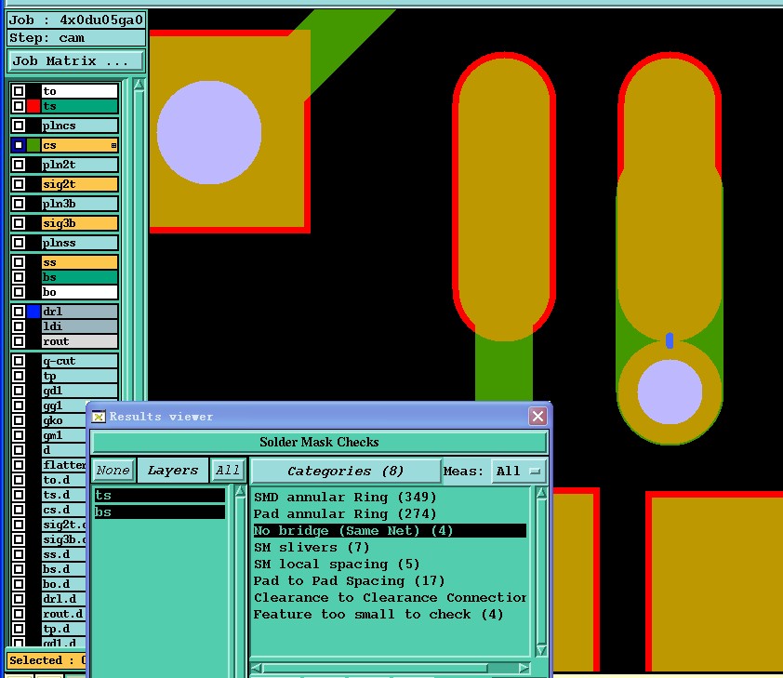The height and width of the screenshot is (678, 783).
Task: Select the 'gd1' layer name
Action: [x=80, y=391]
